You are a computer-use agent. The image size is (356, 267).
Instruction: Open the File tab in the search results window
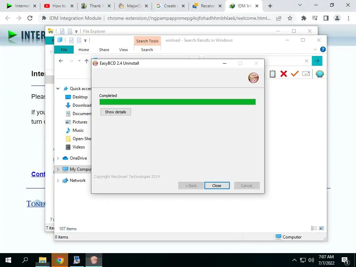tap(64, 49)
